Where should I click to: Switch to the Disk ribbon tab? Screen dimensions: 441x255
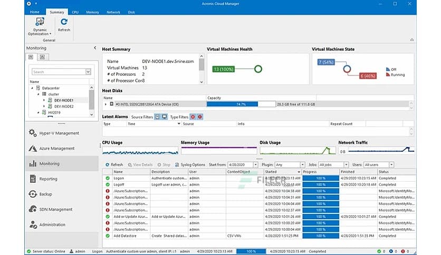131,12
